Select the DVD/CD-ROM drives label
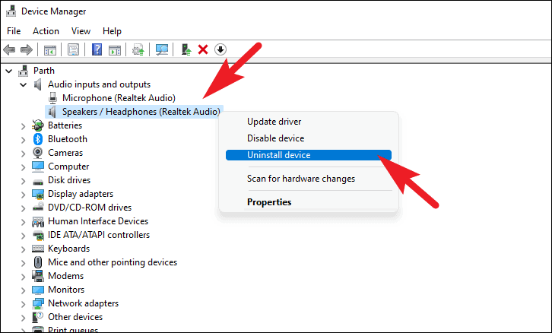The height and width of the screenshot is (333, 552). pos(90,208)
